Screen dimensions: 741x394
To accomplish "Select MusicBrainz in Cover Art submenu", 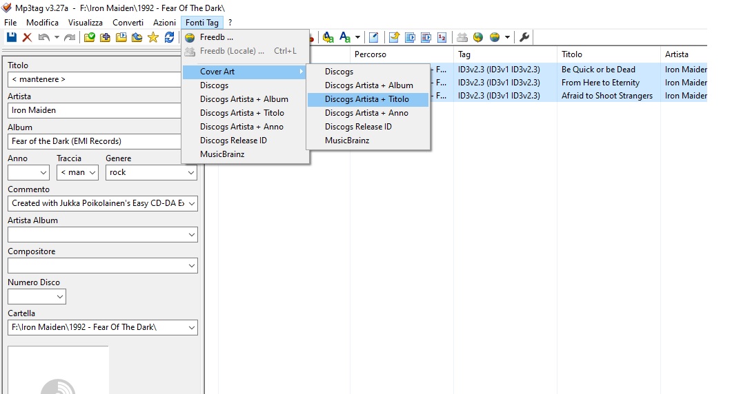I will coord(368,140).
